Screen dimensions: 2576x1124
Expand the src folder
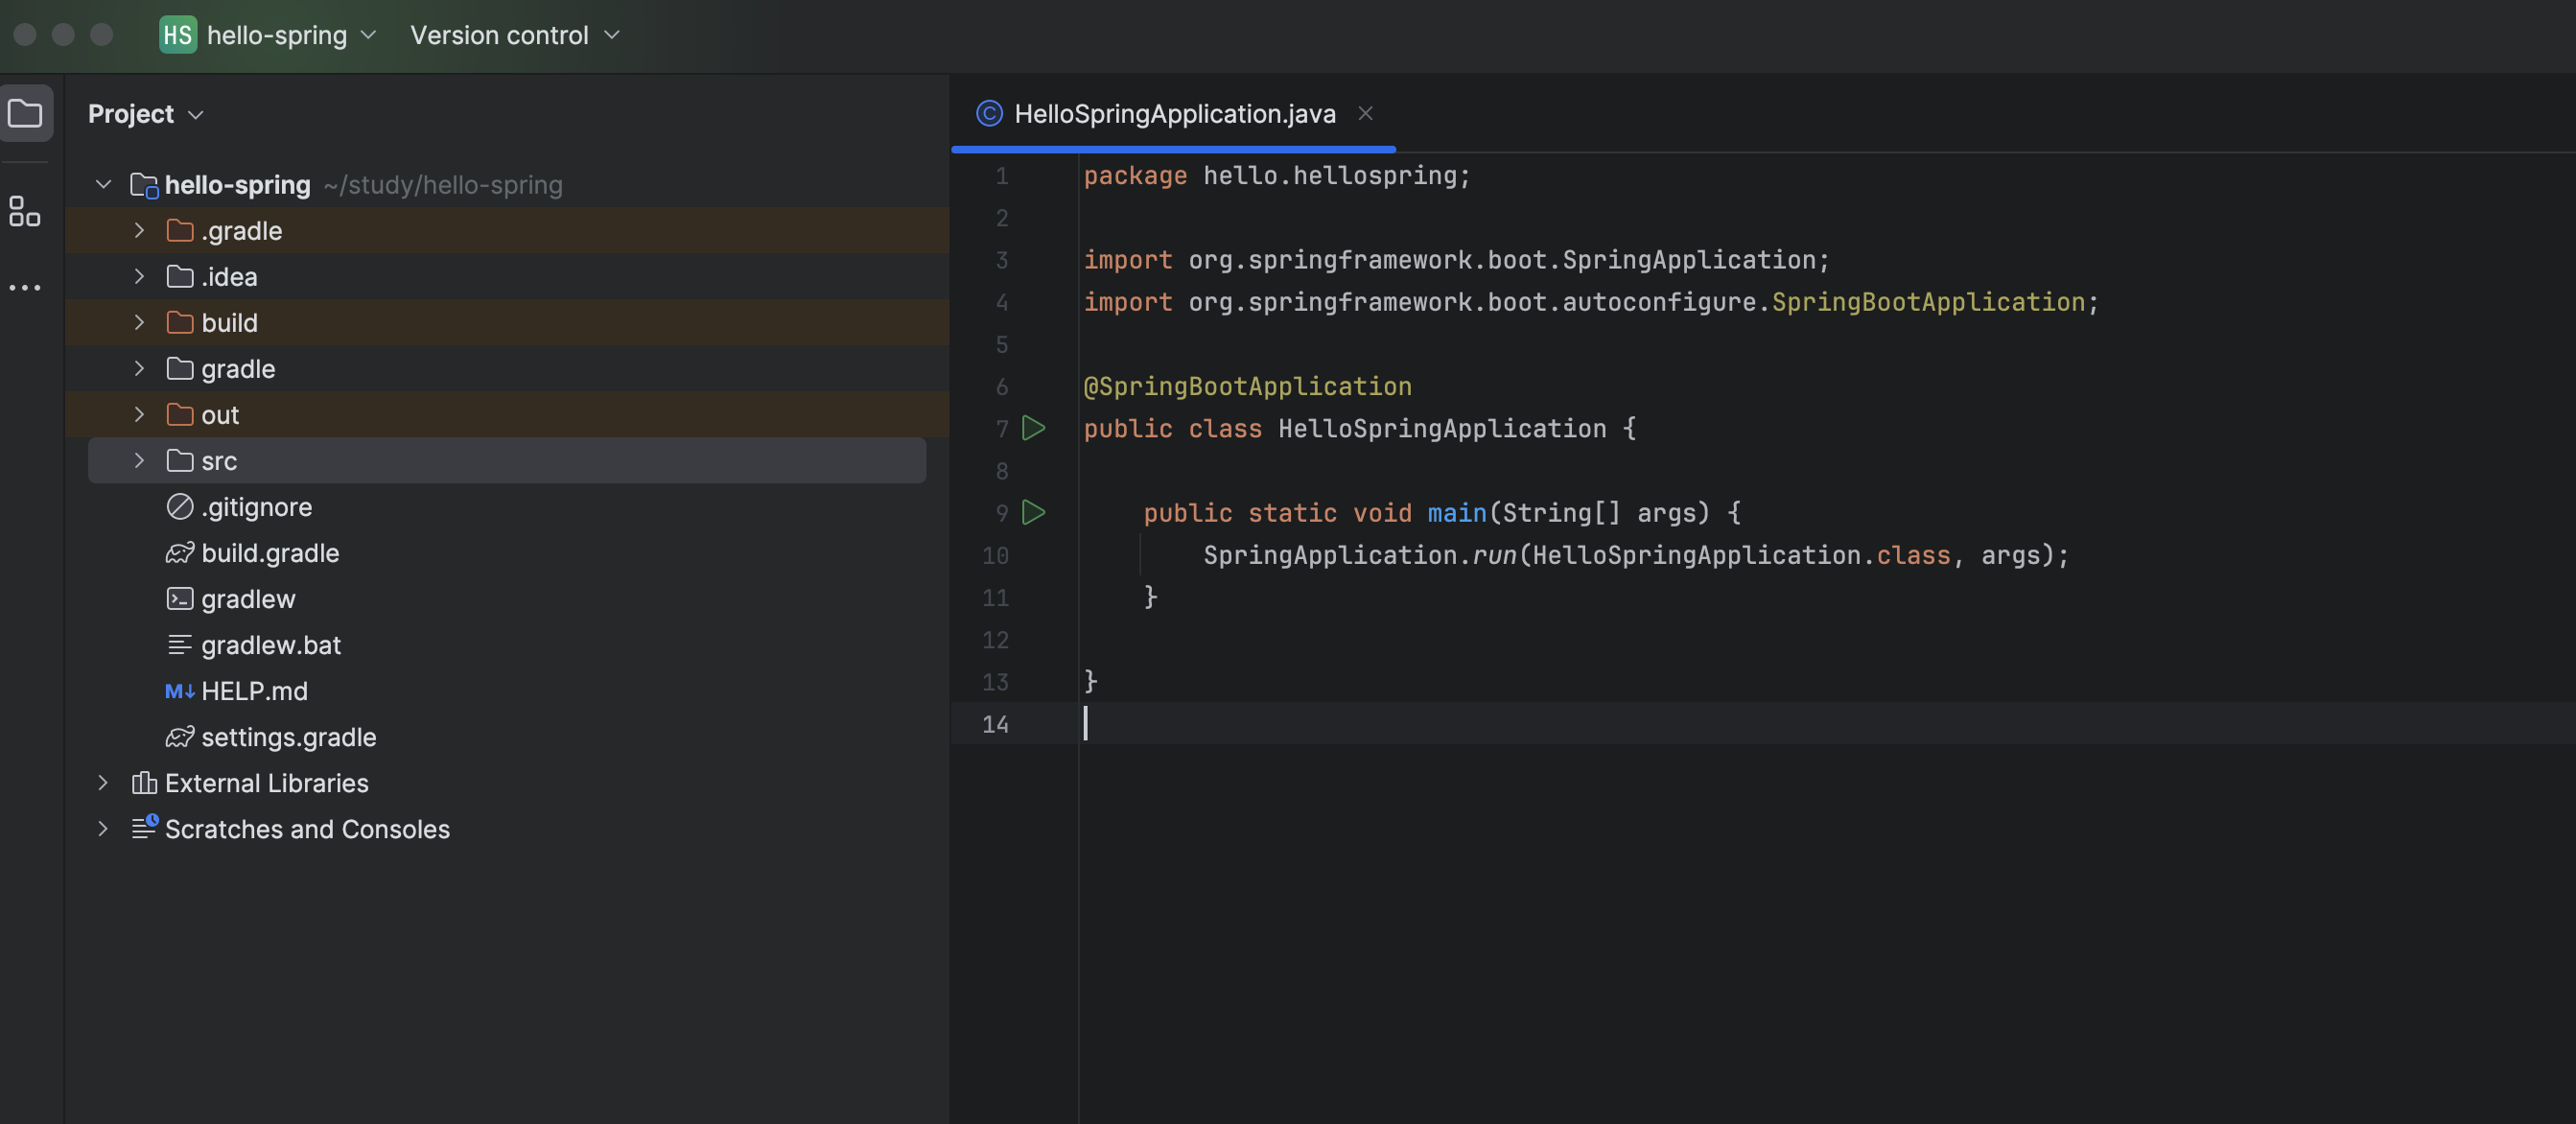pos(139,461)
